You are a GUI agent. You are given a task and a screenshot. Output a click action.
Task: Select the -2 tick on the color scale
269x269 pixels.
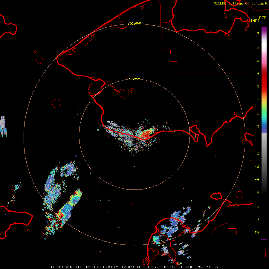tap(257, 153)
